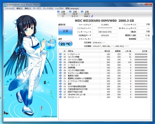Viewport: 155px width, 124px height.
Task: Click the 項目名 column header
Action: (x=83, y=51)
